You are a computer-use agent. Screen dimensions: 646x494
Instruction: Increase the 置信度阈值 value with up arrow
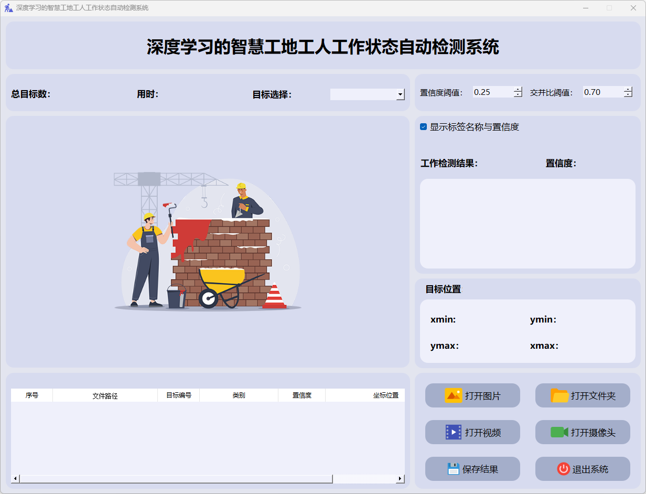coord(518,89)
